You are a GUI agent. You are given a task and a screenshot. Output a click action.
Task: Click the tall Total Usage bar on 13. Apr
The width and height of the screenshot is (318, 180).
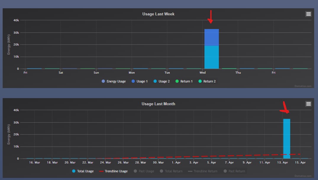click(287, 139)
